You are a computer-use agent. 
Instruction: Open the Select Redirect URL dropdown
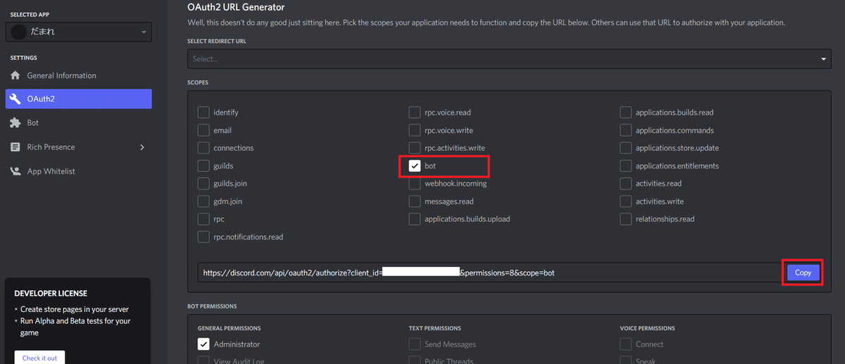pos(510,59)
